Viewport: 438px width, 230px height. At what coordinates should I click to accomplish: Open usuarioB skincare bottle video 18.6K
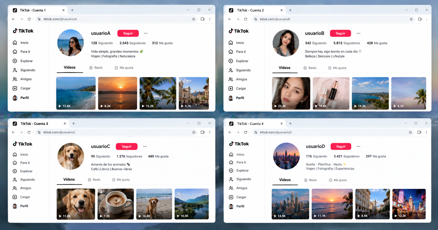coord(331,93)
